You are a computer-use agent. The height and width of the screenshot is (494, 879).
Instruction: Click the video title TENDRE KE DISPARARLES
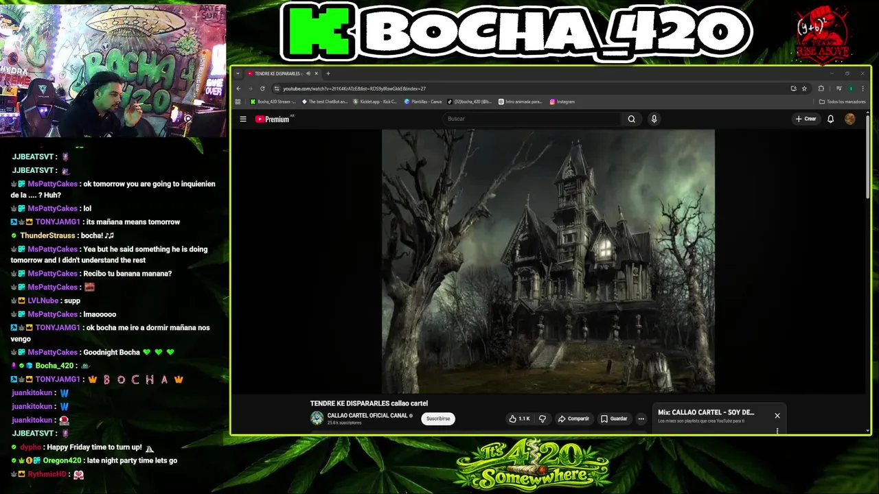click(x=369, y=403)
